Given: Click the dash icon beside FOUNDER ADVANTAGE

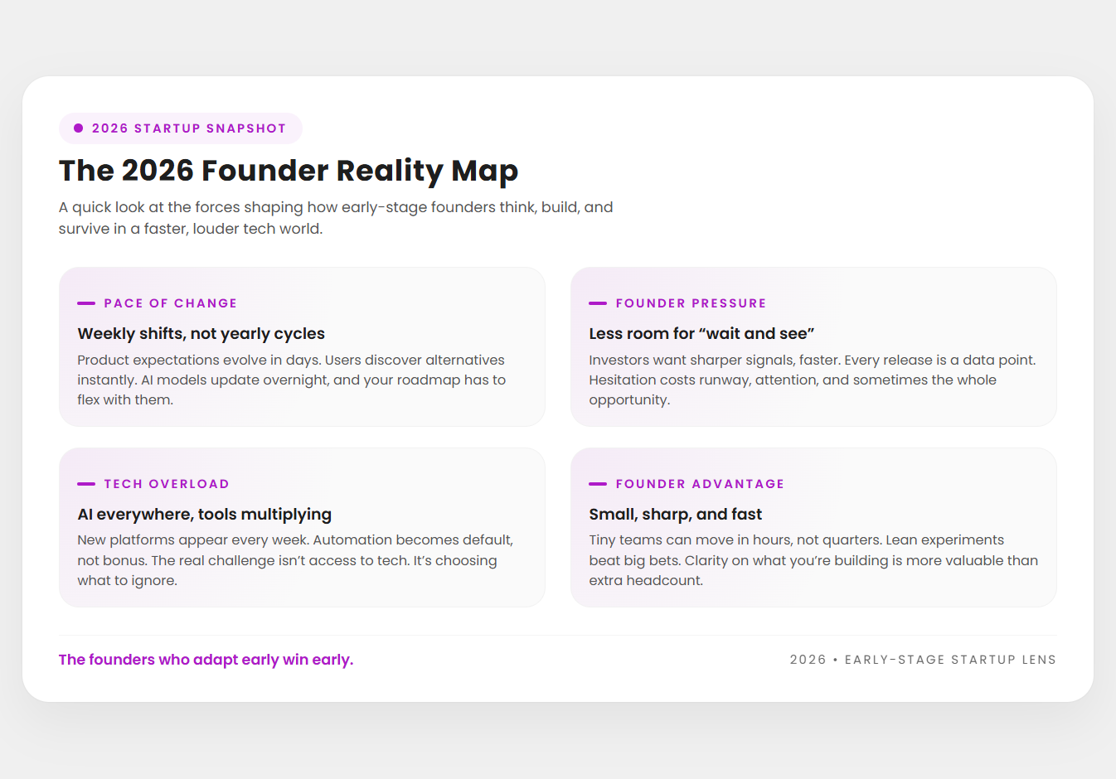Looking at the screenshot, I should tap(597, 483).
